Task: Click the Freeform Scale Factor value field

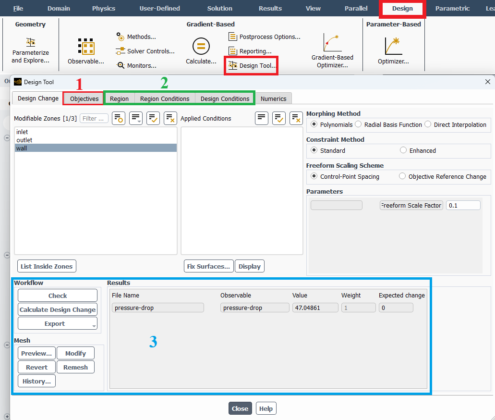Action: pos(463,205)
